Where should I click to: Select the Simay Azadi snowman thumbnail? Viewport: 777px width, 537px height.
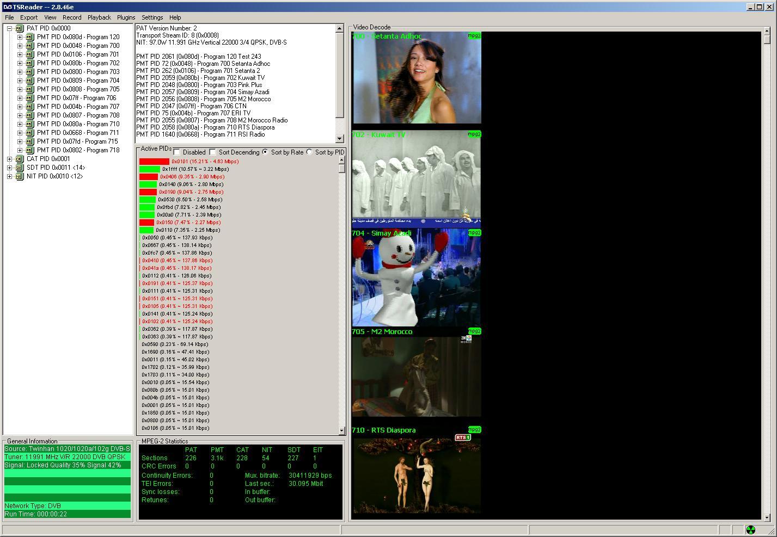(417, 277)
